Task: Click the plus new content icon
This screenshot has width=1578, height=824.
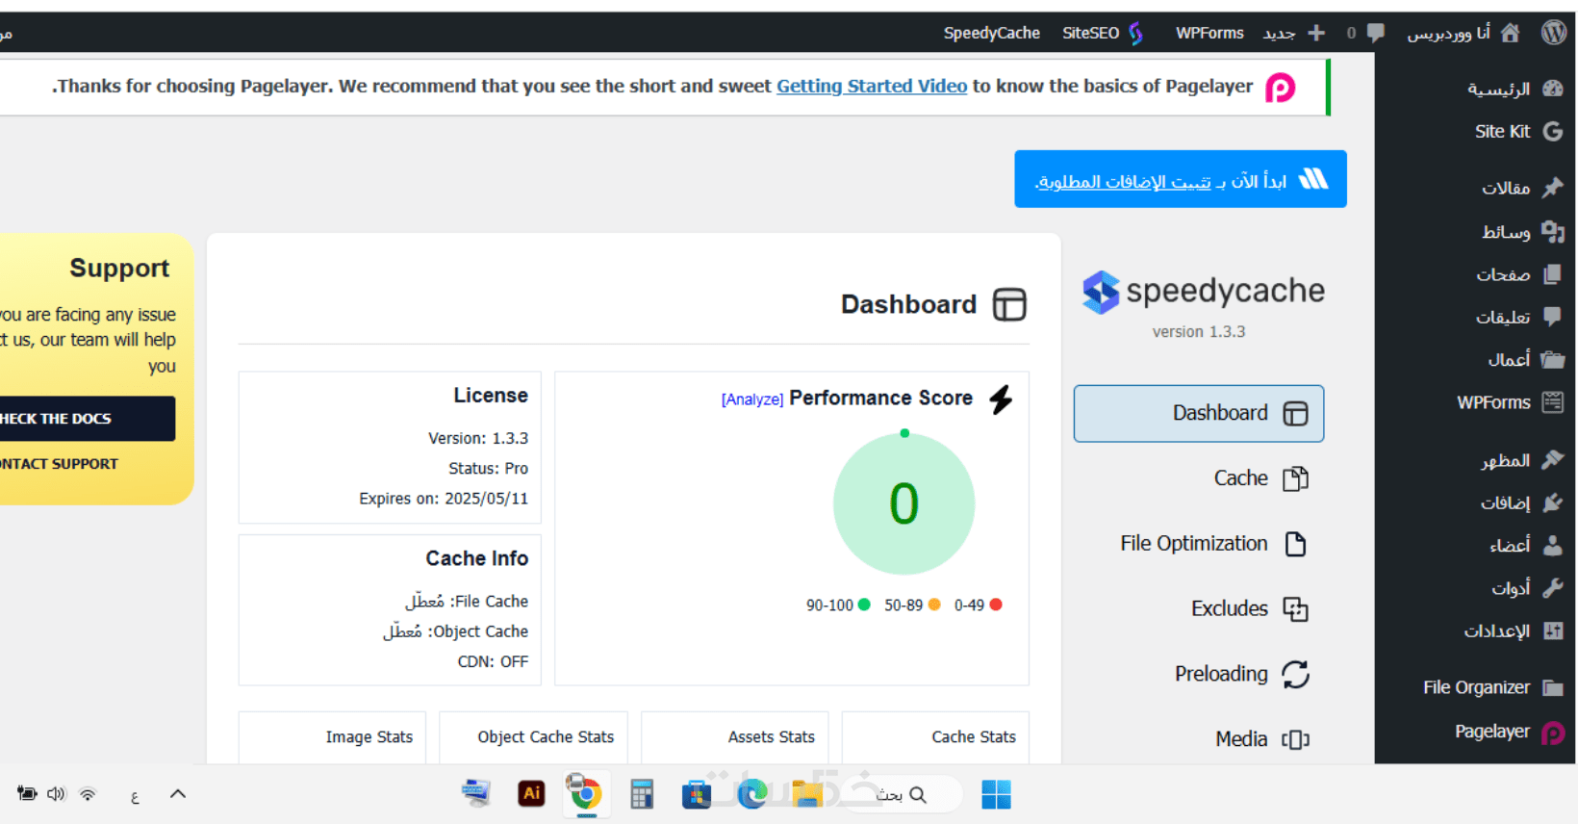Action: click(x=1316, y=33)
